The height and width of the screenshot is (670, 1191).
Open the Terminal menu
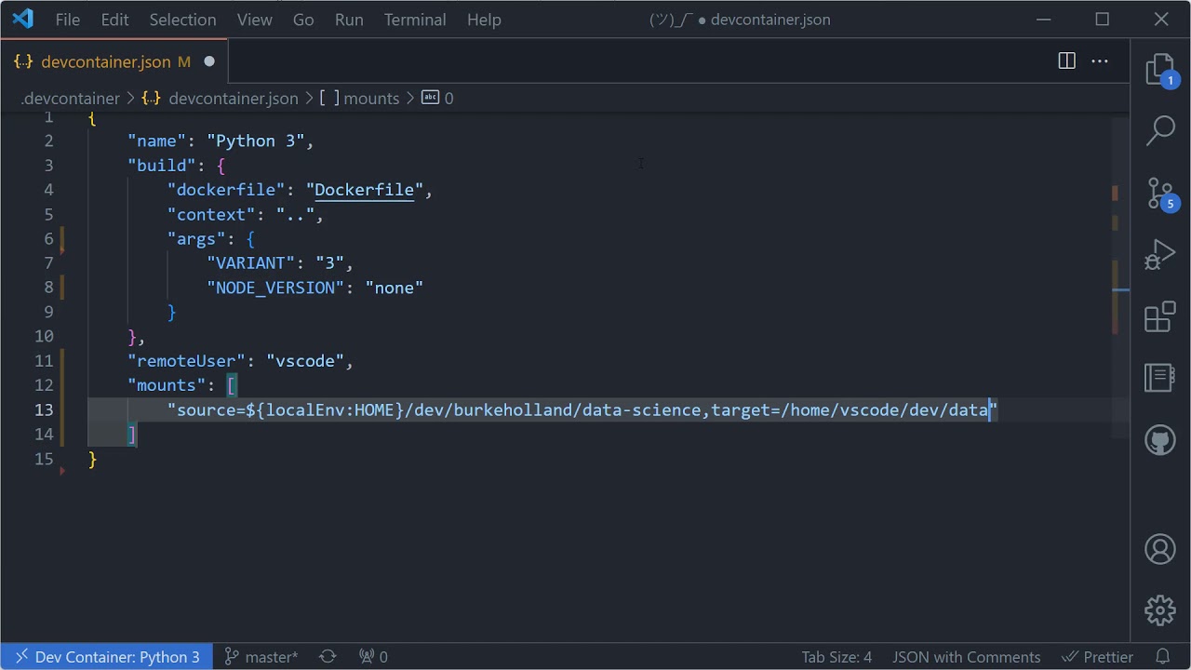click(x=415, y=20)
